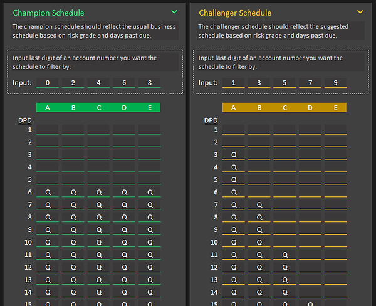Click Champion input digit 0 field
Screen dimensions: 376x306
(48, 83)
